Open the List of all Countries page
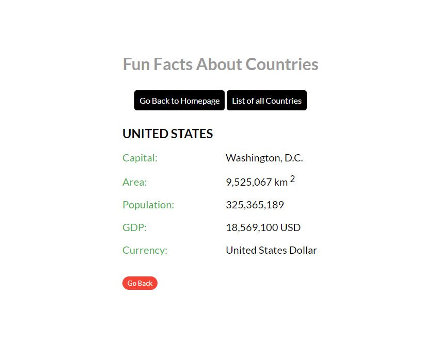 [x=266, y=101]
